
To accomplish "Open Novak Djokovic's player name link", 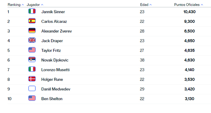I will click(55, 60).
